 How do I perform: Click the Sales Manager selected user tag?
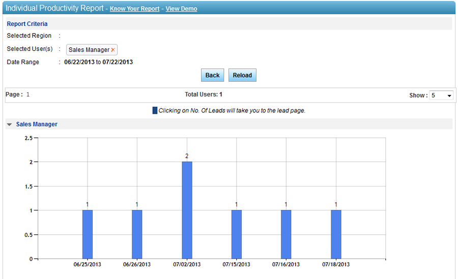pos(89,50)
